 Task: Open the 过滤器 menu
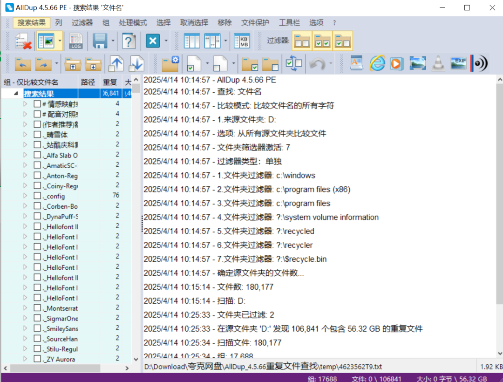click(x=82, y=23)
